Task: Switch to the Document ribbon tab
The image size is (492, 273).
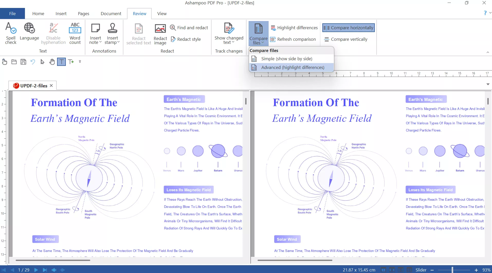Action: [111, 14]
